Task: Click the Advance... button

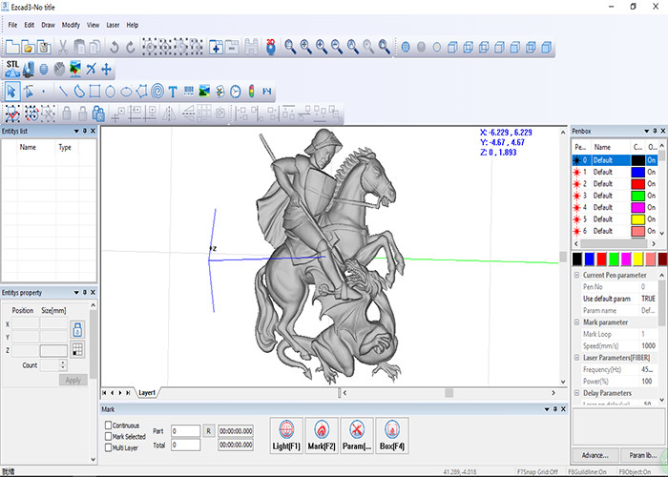Action: click(594, 455)
